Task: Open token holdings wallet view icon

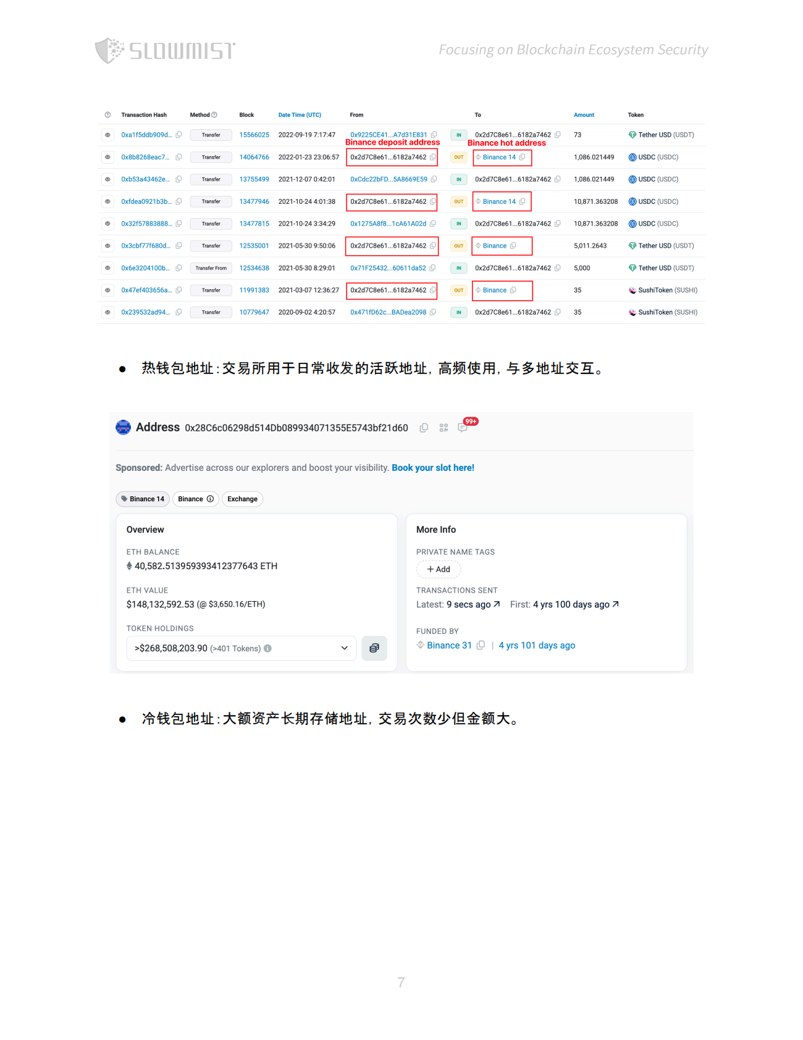Action: point(374,648)
